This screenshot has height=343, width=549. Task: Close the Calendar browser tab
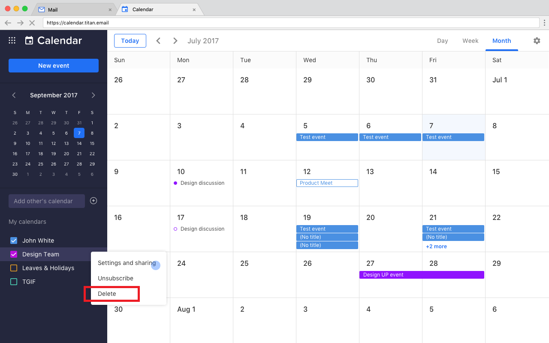click(x=194, y=9)
